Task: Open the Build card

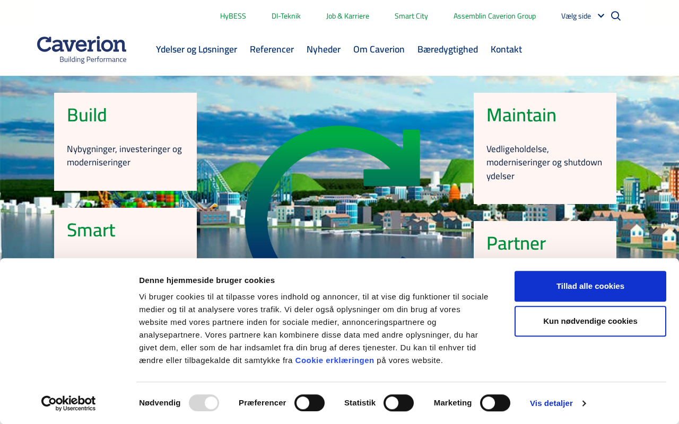Action: [125, 142]
